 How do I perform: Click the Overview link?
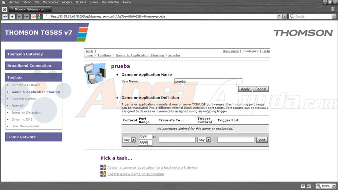pyautogui.click(x=231, y=51)
